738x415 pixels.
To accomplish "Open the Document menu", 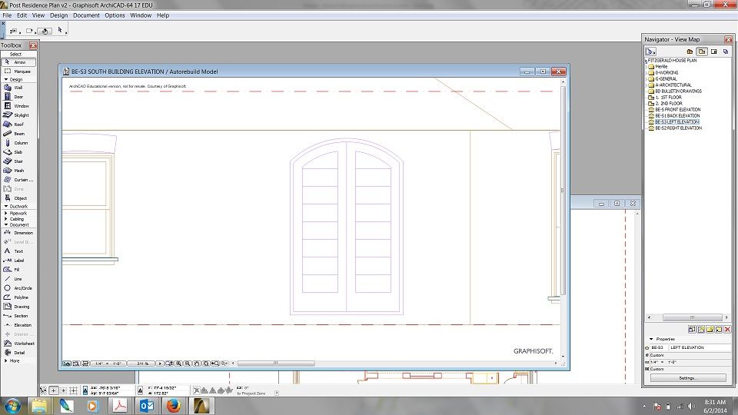I will coord(86,15).
